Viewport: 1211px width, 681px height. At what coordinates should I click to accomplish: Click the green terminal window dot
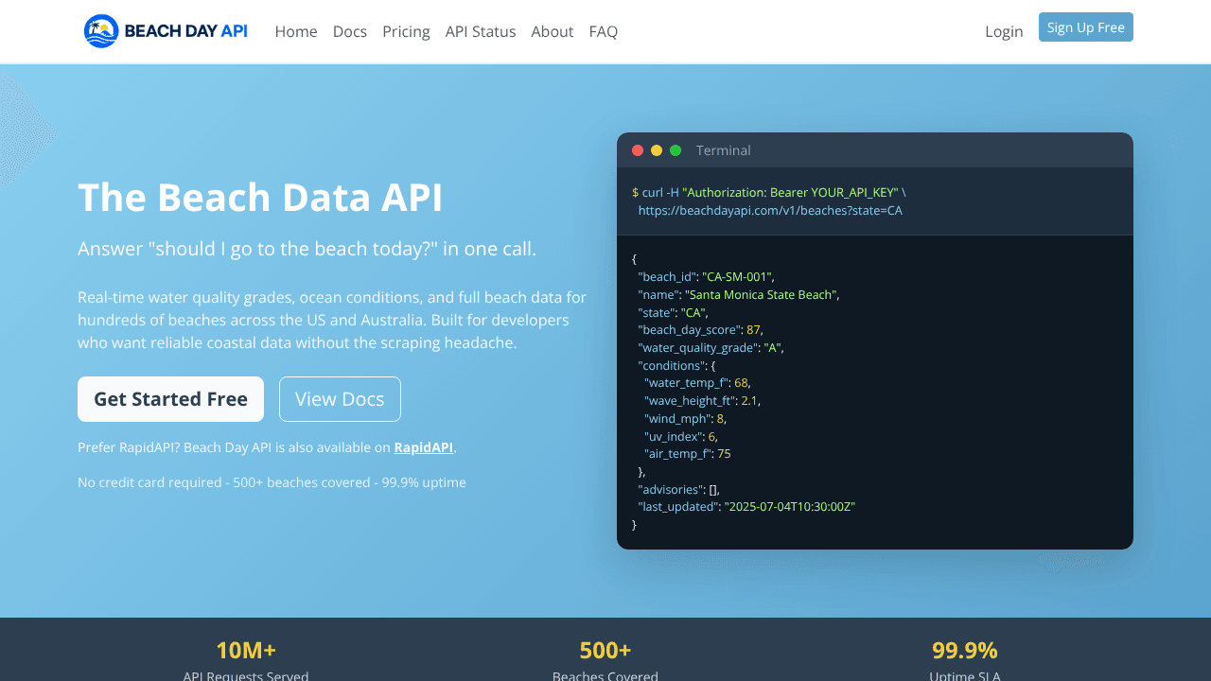pyautogui.click(x=676, y=150)
